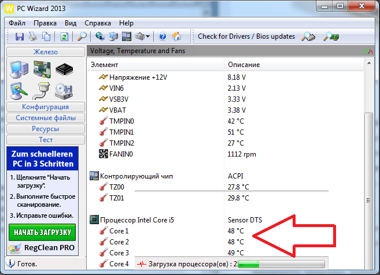380x275 pixels.
Task: Click the НАЧАТЬ ЗАГРУЗКУ green button
Action: (x=42, y=233)
